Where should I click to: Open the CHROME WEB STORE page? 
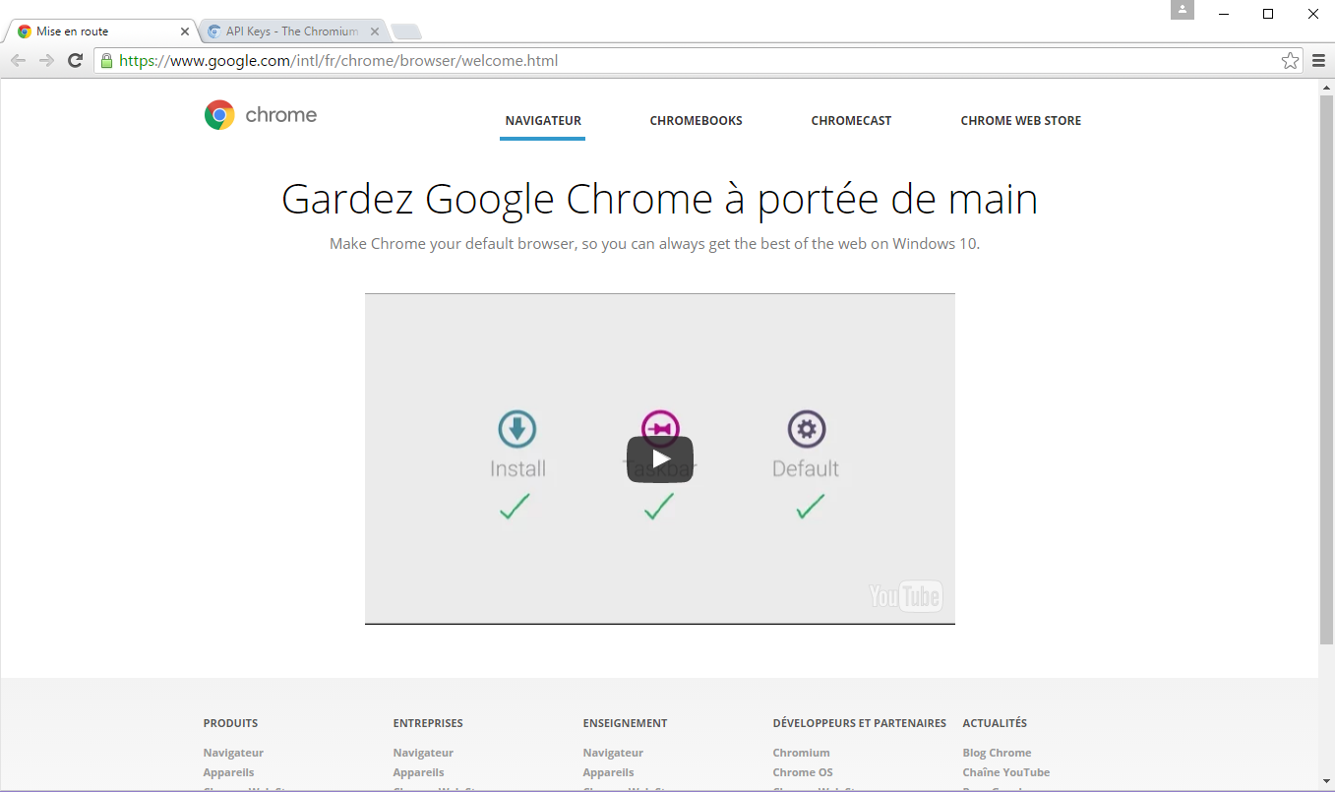click(x=1020, y=120)
